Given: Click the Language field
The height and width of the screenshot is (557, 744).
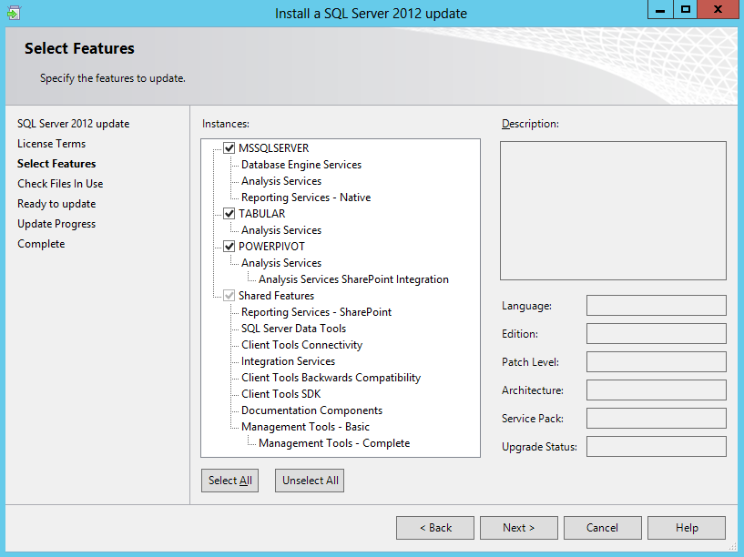Looking at the screenshot, I should (x=657, y=305).
